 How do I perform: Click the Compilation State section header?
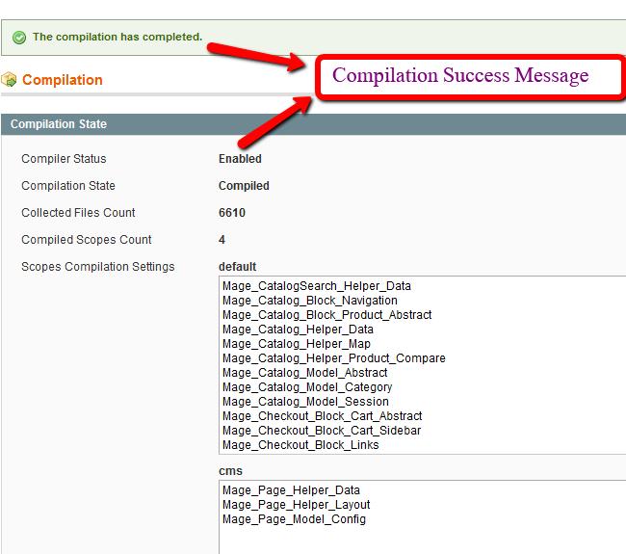click(313, 124)
